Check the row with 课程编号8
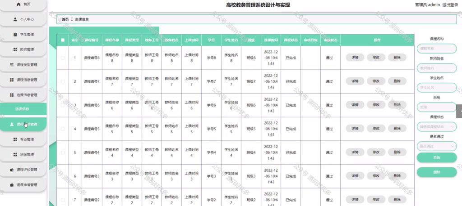 coord(63,58)
